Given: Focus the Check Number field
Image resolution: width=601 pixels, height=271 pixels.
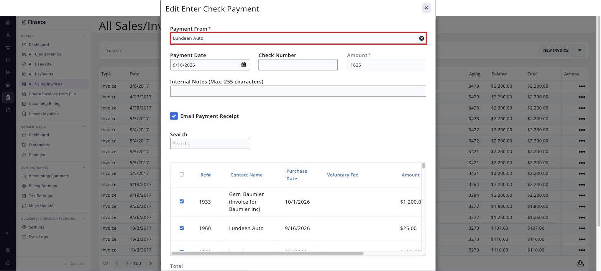Looking at the screenshot, I should click(298, 65).
